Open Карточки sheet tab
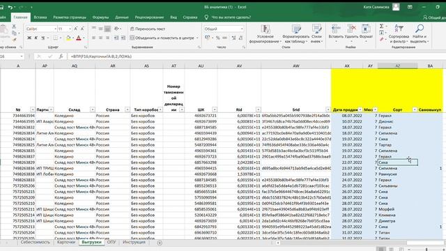446x251 pixels. tap(66, 242)
